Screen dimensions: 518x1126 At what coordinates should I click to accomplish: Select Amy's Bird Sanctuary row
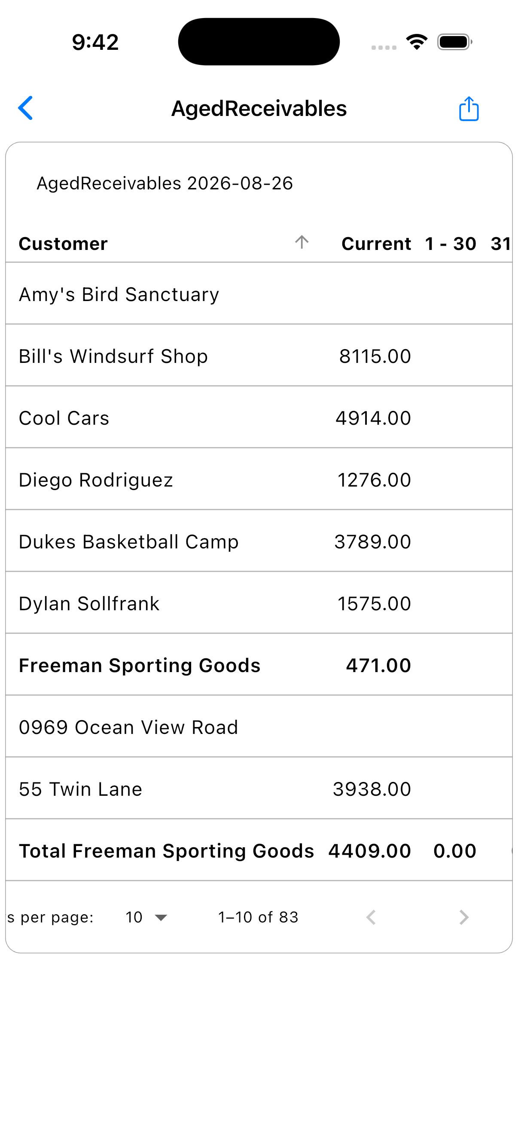259,294
